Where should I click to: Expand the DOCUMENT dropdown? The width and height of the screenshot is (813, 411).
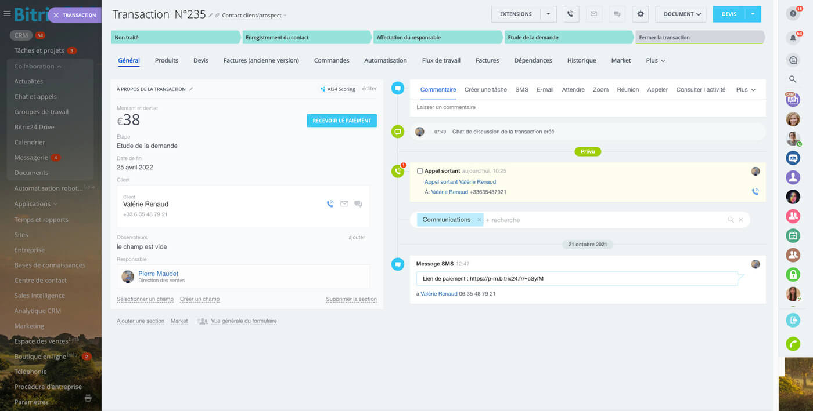click(681, 14)
